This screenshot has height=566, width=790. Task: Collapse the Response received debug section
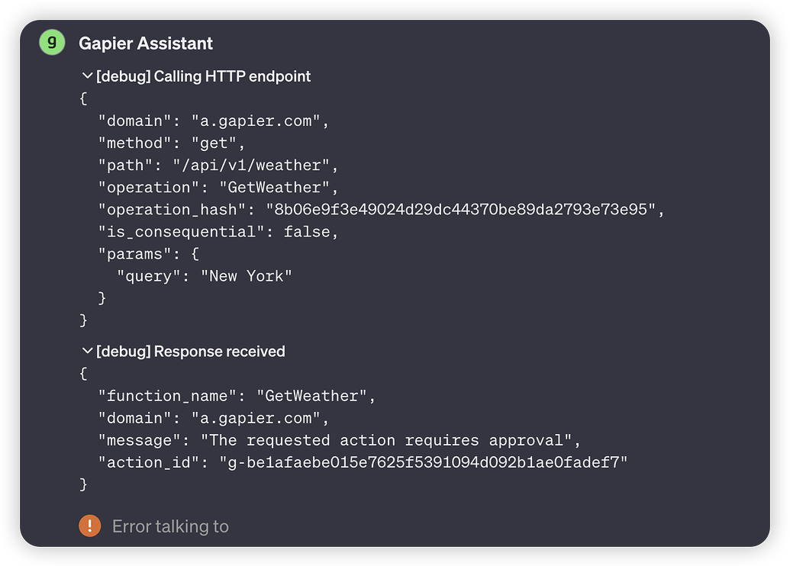pos(86,352)
